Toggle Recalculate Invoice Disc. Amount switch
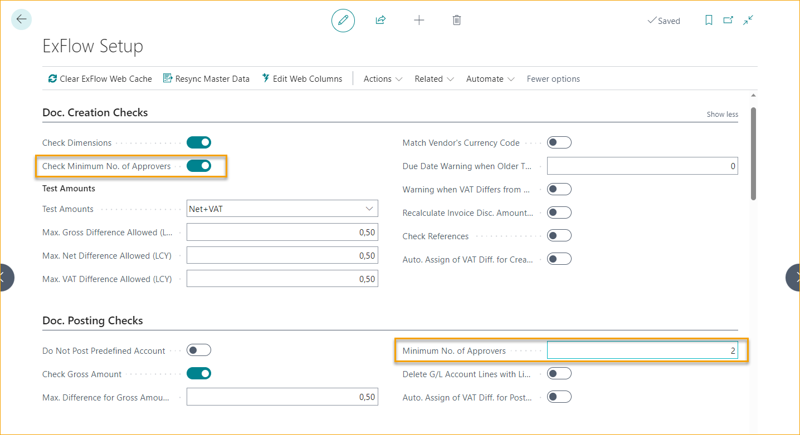 point(559,212)
